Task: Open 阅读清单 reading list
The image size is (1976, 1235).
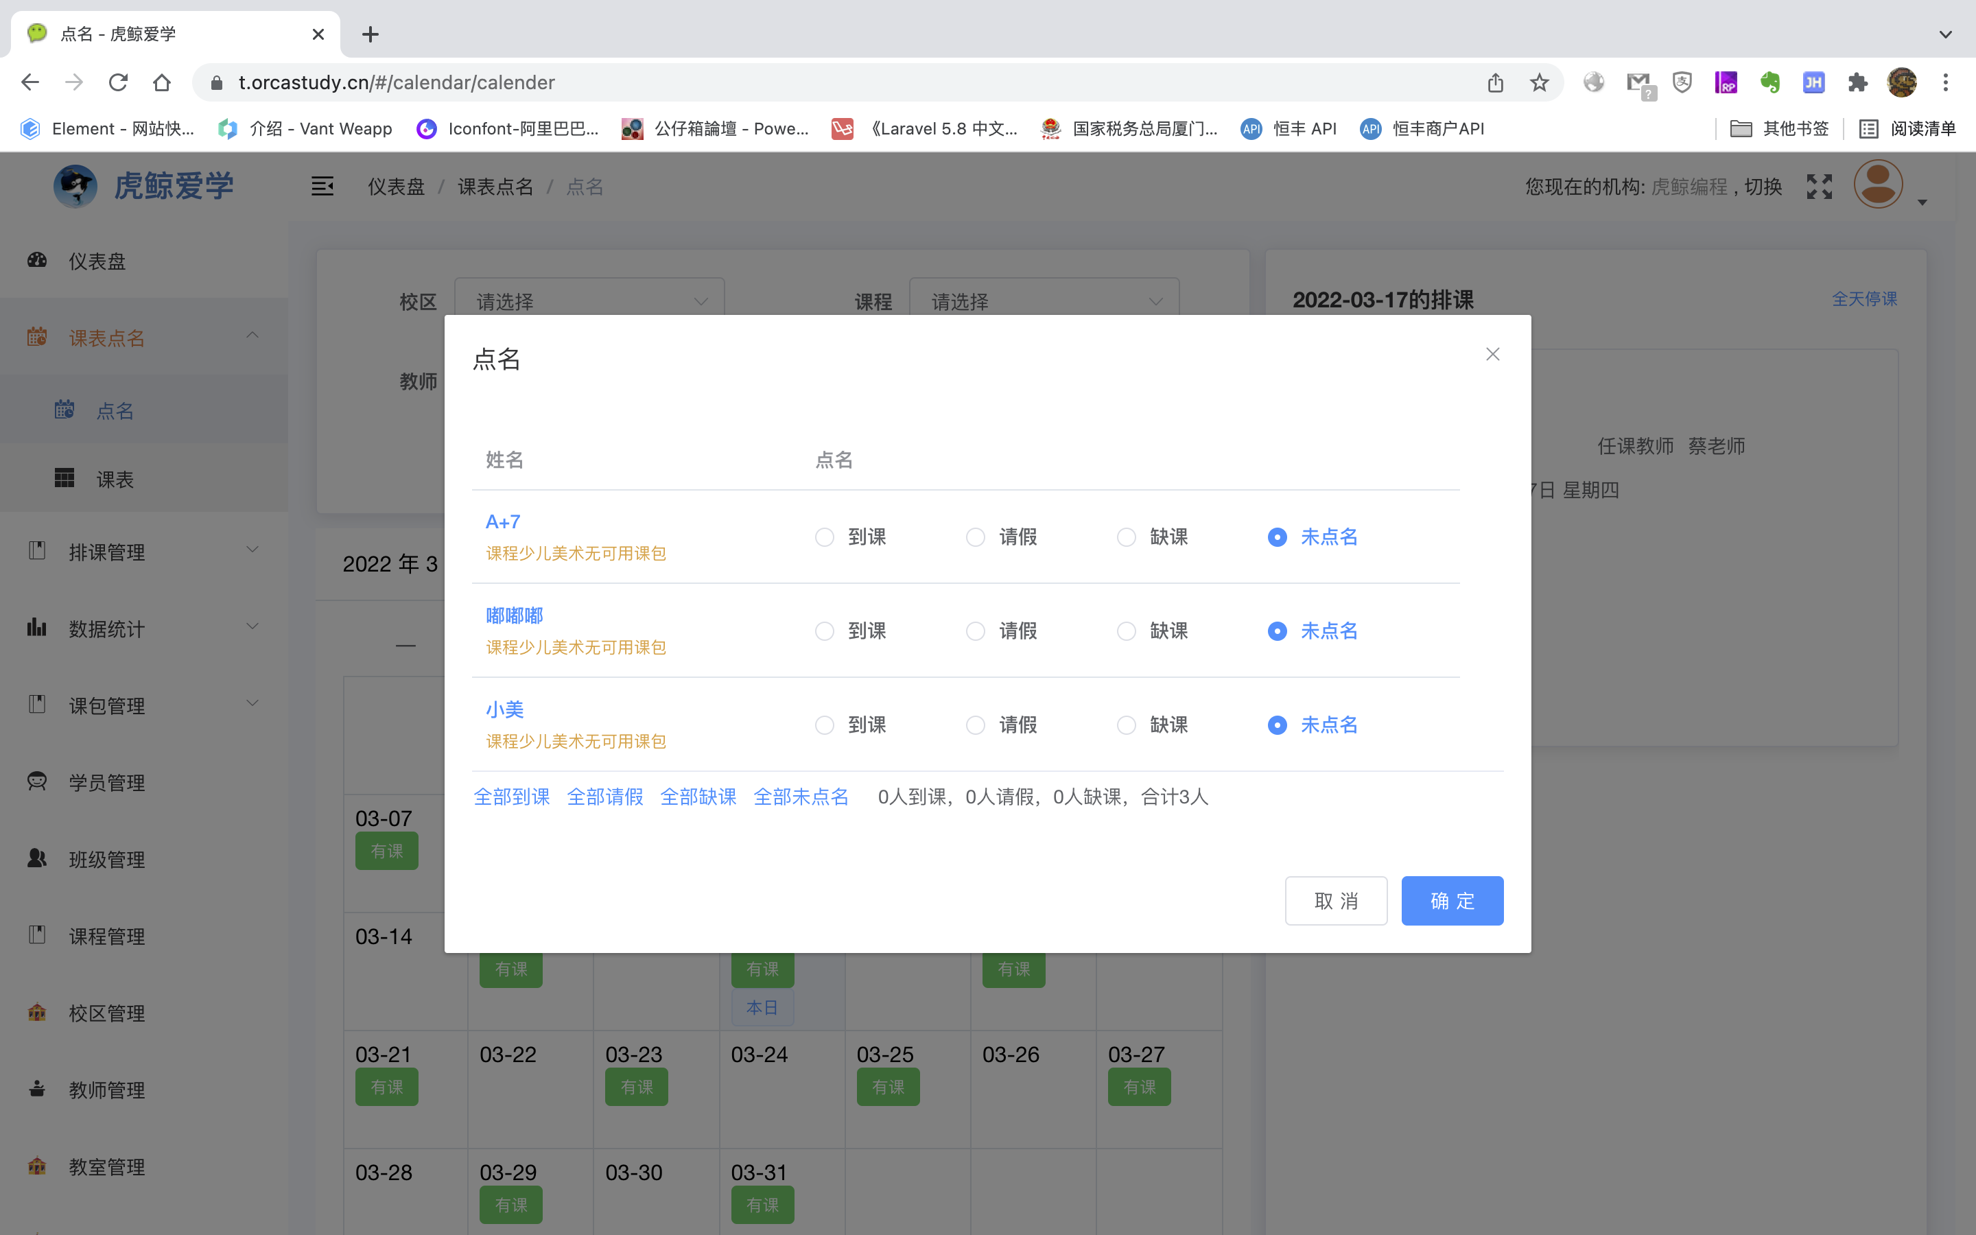Action: 1907,128
